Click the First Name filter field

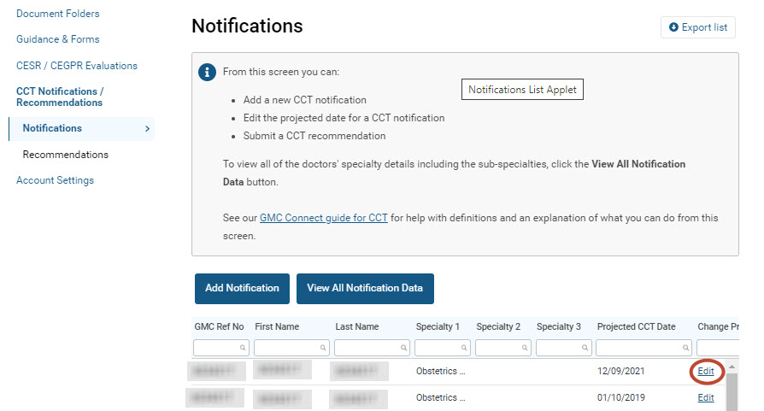pyautogui.click(x=291, y=348)
